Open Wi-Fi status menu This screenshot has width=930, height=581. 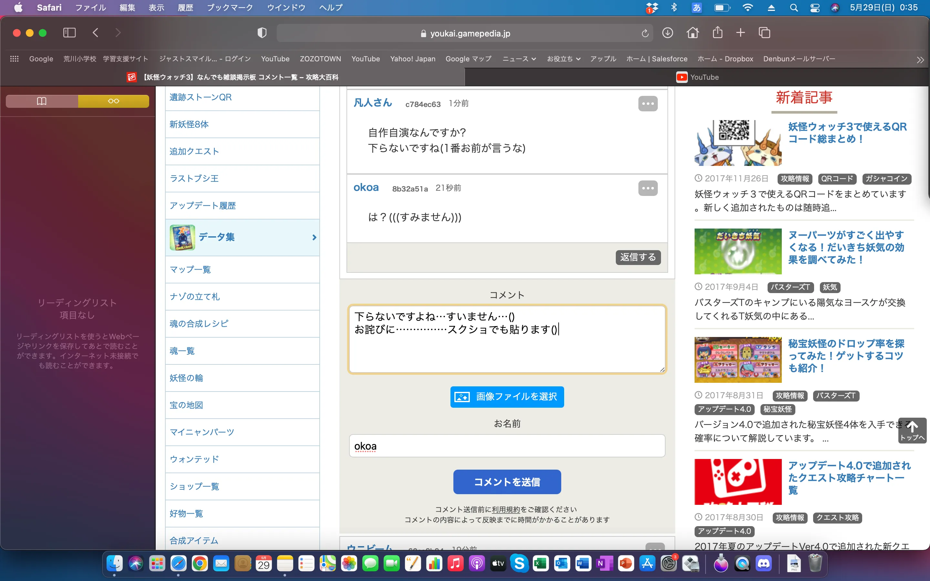click(x=748, y=8)
